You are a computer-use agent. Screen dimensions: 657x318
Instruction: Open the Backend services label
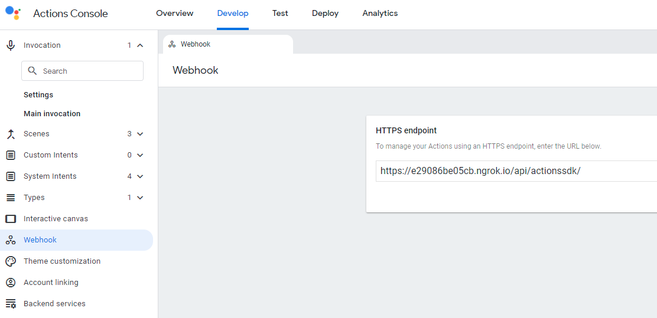54,304
